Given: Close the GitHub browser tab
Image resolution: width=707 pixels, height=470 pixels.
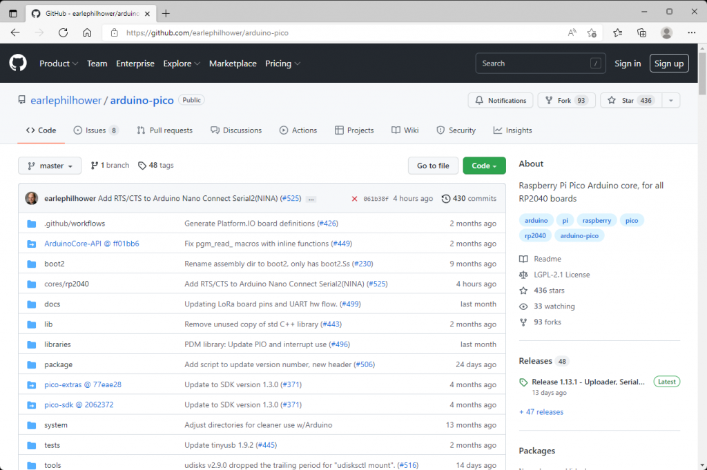Looking at the screenshot, I should 147,14.
